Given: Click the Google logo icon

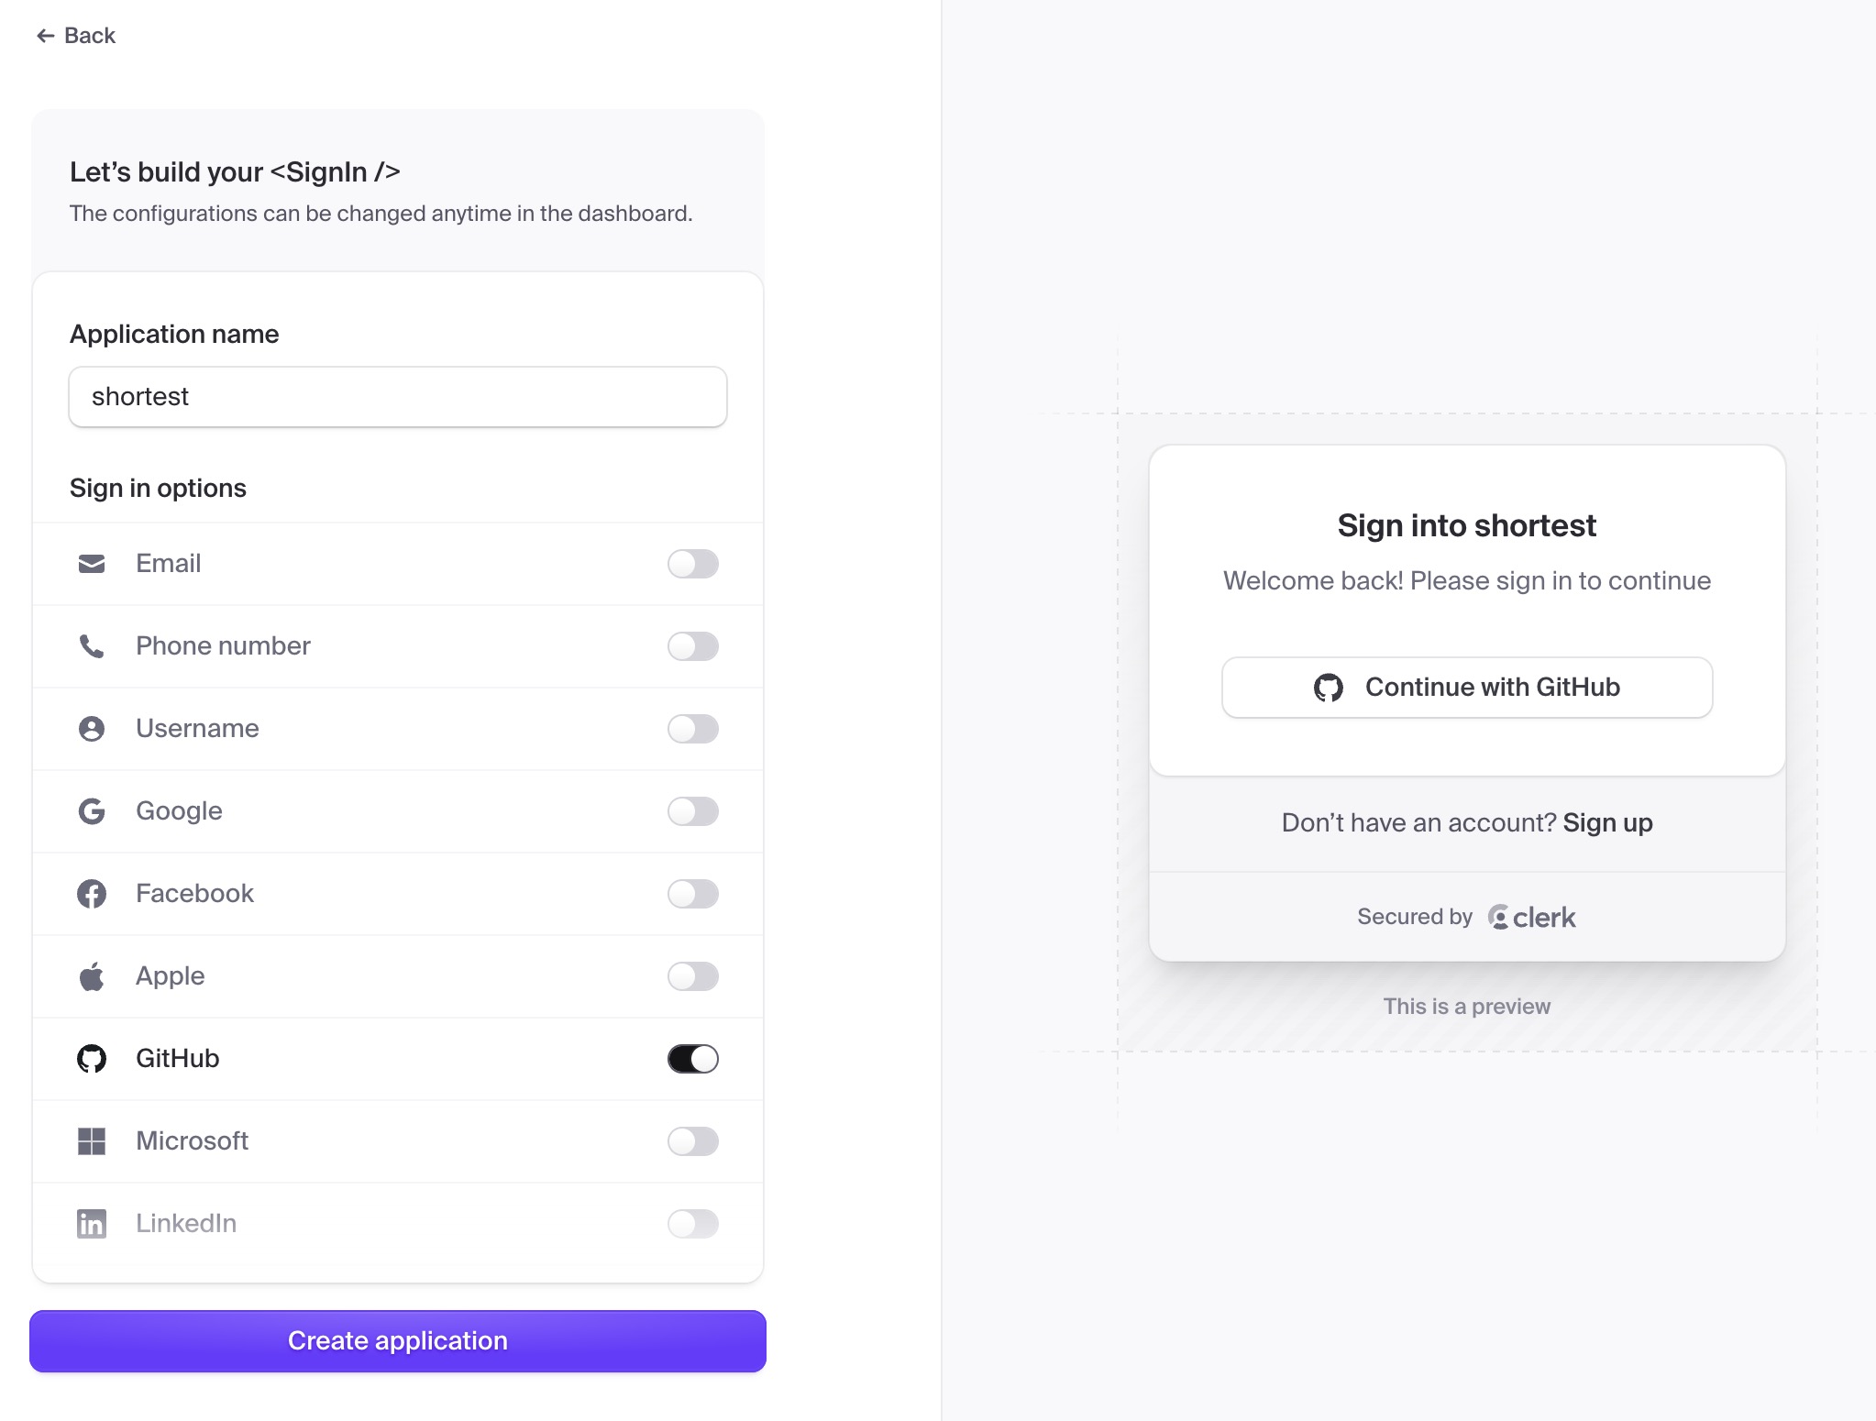Looking at the screenshot, I should pos(92,811).
